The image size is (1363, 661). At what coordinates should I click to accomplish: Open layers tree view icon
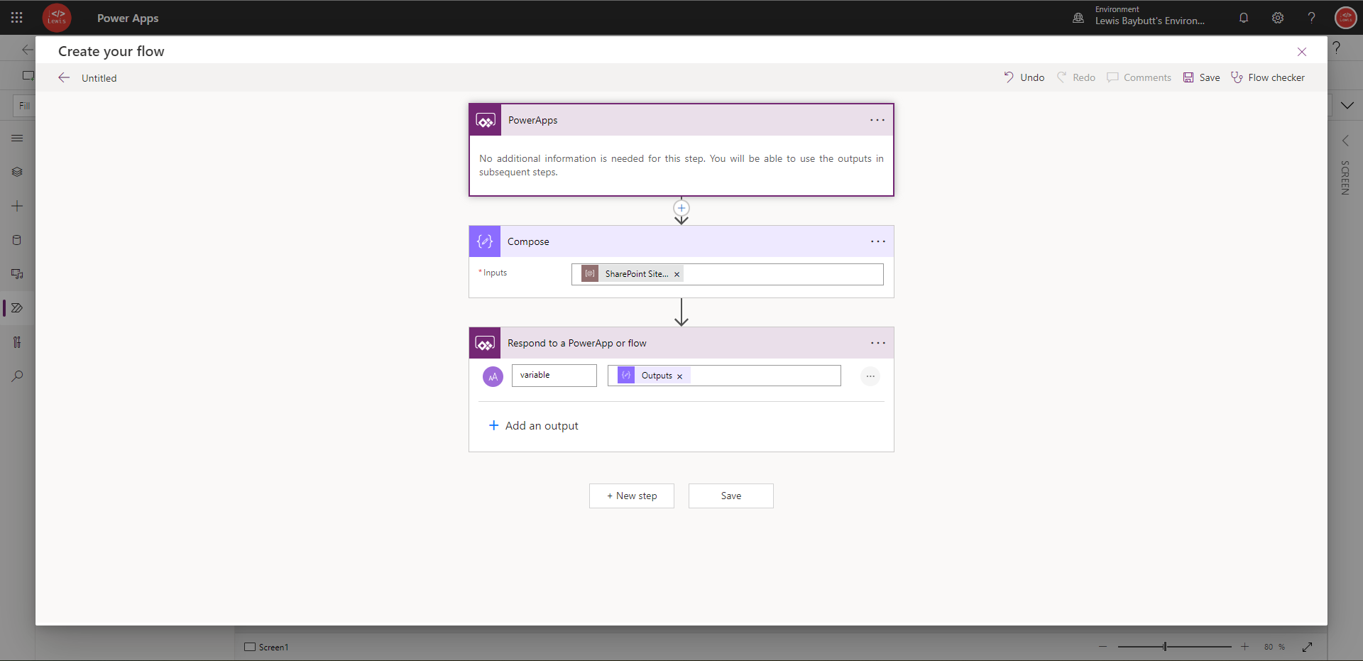(17, 172)
